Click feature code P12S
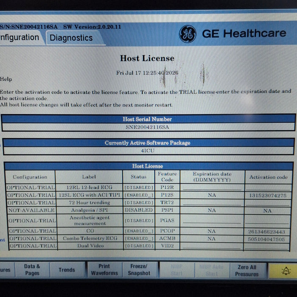Image resolution: width=297 pixels, height=297 pixels. coord(167,195)
